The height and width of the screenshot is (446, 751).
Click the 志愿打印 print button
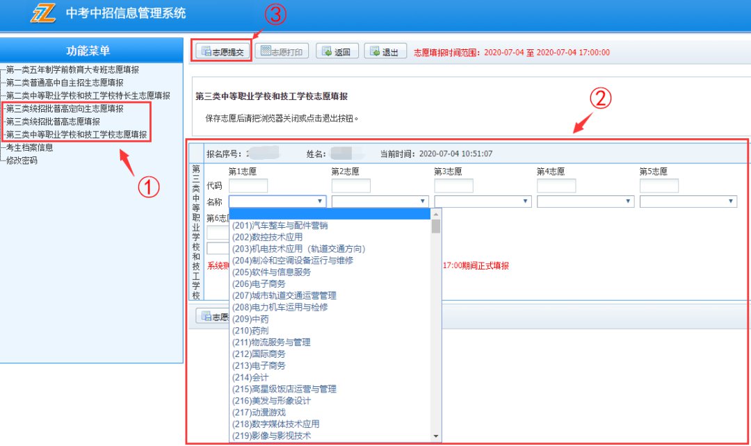pyautogui.click(x=282, y=52)
